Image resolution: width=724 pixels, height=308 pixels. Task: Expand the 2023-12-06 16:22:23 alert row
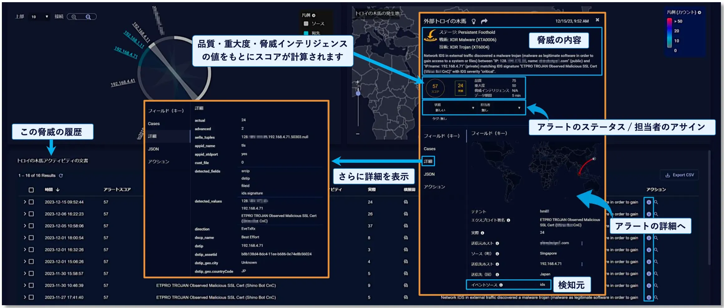(25, 214)
